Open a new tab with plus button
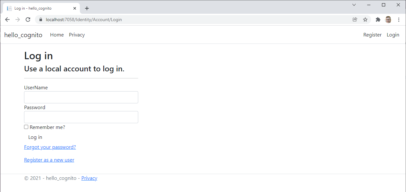 coord(87,8)
